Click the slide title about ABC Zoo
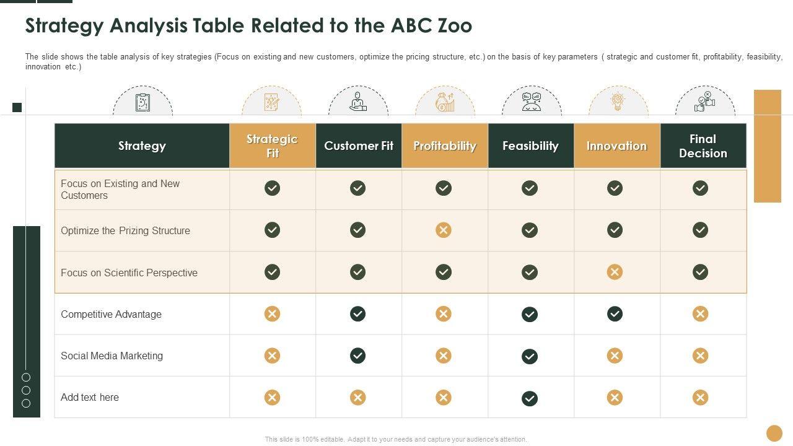The width and height of the screenshot is (793, 446). (248, 26)
